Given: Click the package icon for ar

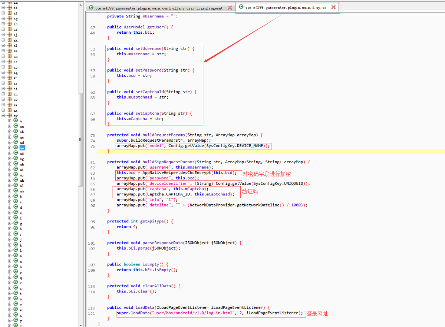Looking at the screenshot, I should click(10, 78).
